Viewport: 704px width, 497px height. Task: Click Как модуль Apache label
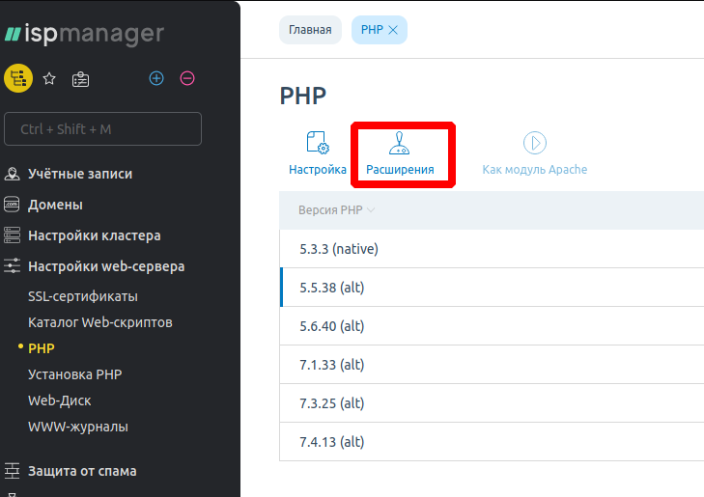tap(535, 170)
